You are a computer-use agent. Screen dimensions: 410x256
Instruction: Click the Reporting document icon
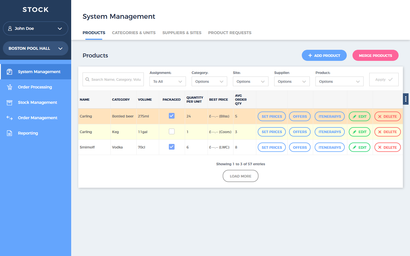9,133
